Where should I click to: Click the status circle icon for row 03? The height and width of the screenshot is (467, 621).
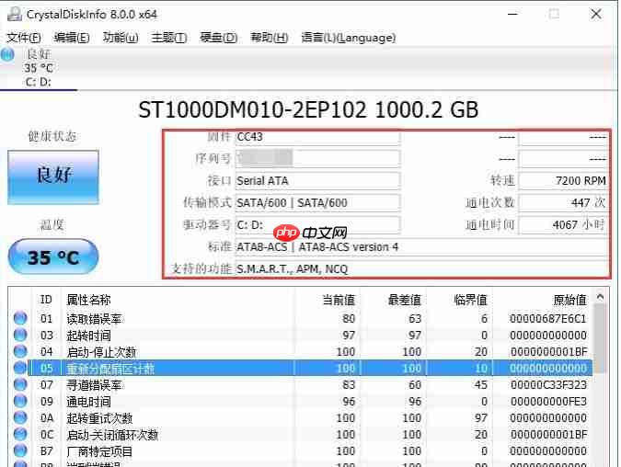point(20,335)
